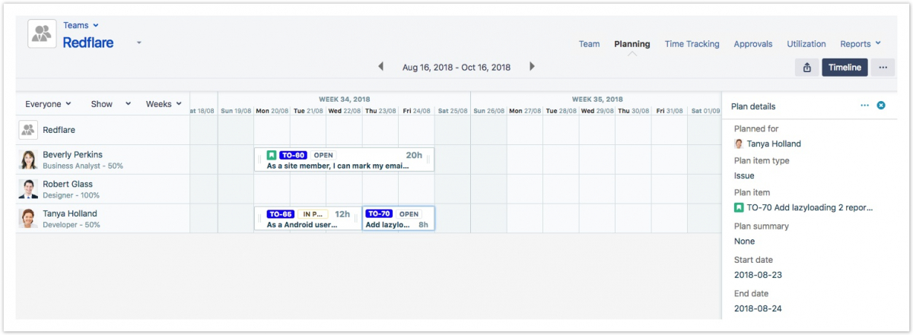Open toolbar more options ellipsis button
The image size is (913, 335).
[883, 68]
